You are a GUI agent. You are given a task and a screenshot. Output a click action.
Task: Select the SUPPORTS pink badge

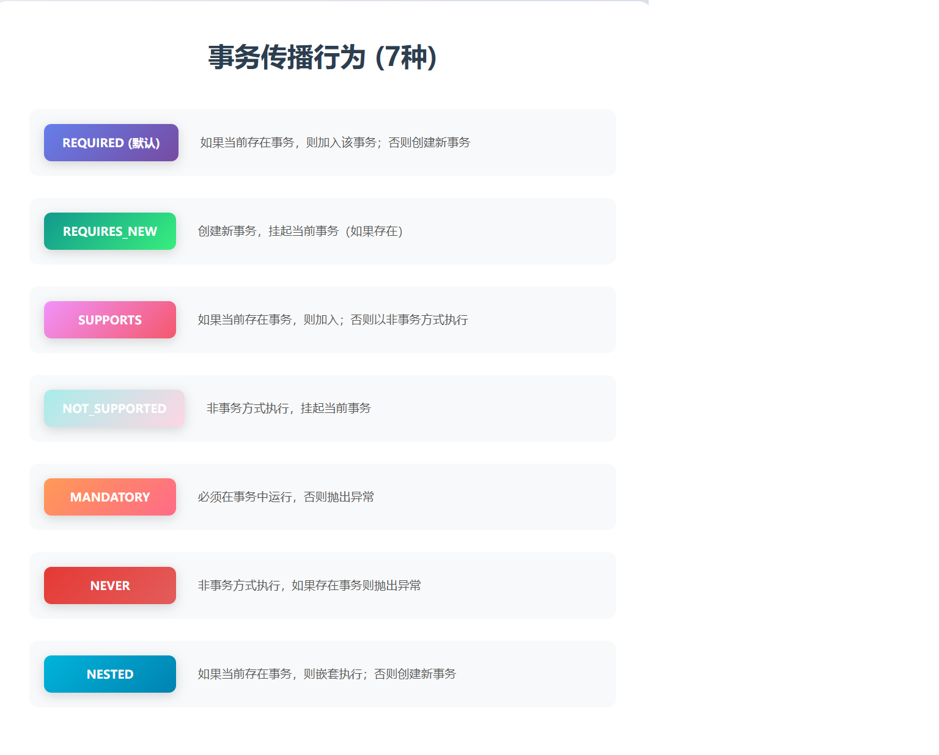109,319
